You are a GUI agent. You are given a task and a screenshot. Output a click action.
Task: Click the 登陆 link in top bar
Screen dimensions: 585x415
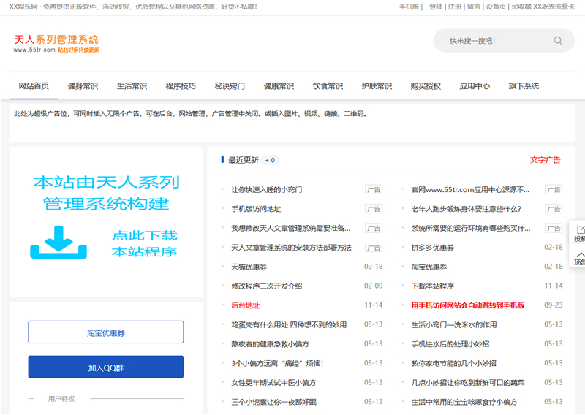(x=436, y=7)
